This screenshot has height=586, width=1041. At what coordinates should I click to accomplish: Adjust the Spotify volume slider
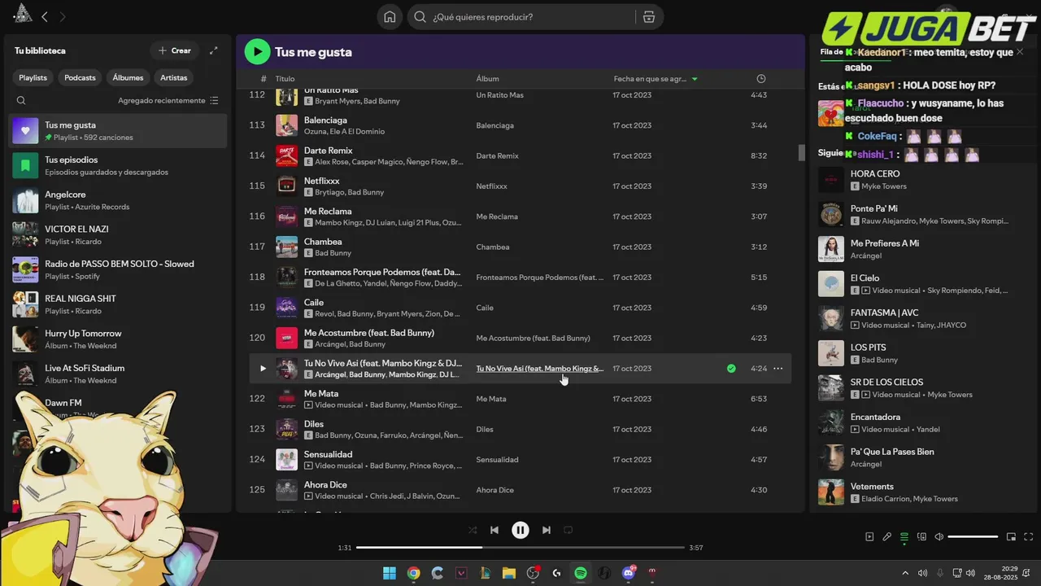[973, 537]
